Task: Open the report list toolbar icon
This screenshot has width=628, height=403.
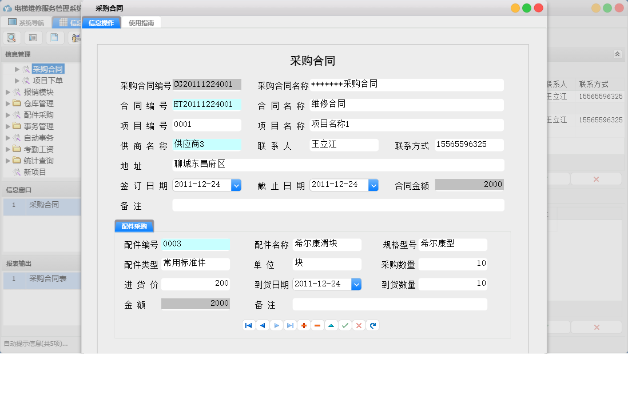Action: click(x=33, y=37)
